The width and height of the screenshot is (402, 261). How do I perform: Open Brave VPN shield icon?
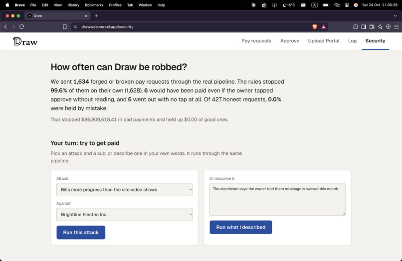[388, 26]
